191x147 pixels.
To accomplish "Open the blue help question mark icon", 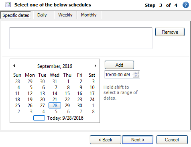I will (x=186, y=5).
